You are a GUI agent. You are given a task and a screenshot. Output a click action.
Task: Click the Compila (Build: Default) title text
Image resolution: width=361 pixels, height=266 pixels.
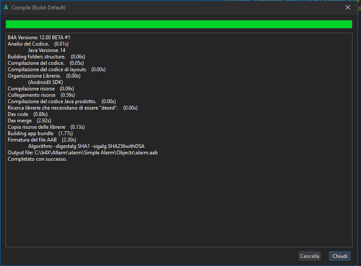pos(38,8)
